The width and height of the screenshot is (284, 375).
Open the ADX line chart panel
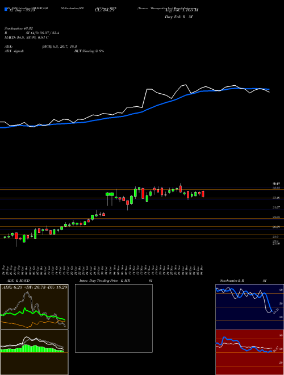[x=34, y=307]
